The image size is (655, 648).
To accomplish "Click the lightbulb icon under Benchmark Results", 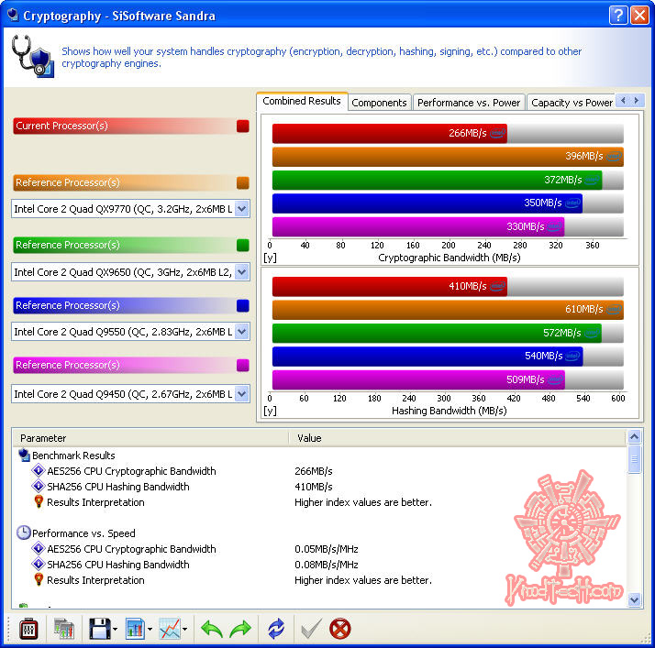I will click(39, 501).
